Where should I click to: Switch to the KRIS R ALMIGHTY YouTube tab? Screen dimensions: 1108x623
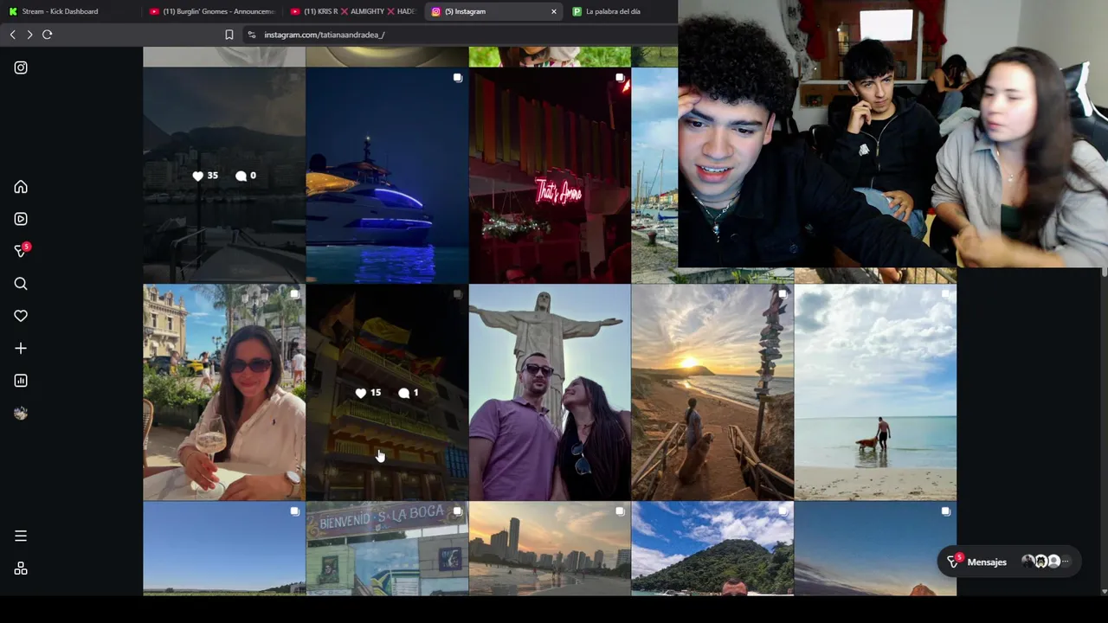[353, 11]
